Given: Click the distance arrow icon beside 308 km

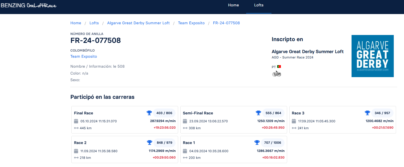Looking at the screenshot, I should pos(185,128).
